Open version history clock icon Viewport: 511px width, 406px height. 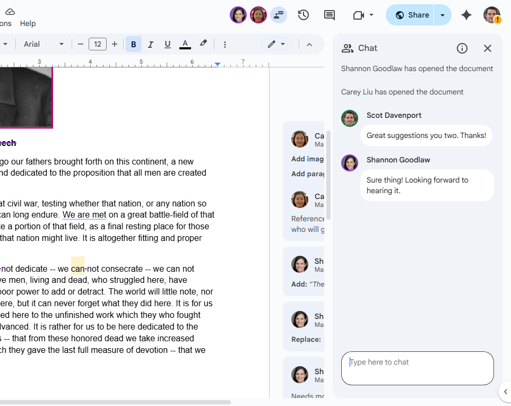coord(303,15)
